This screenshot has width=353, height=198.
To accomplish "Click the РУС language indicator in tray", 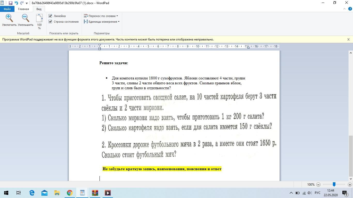I will [x=318, y=193].
